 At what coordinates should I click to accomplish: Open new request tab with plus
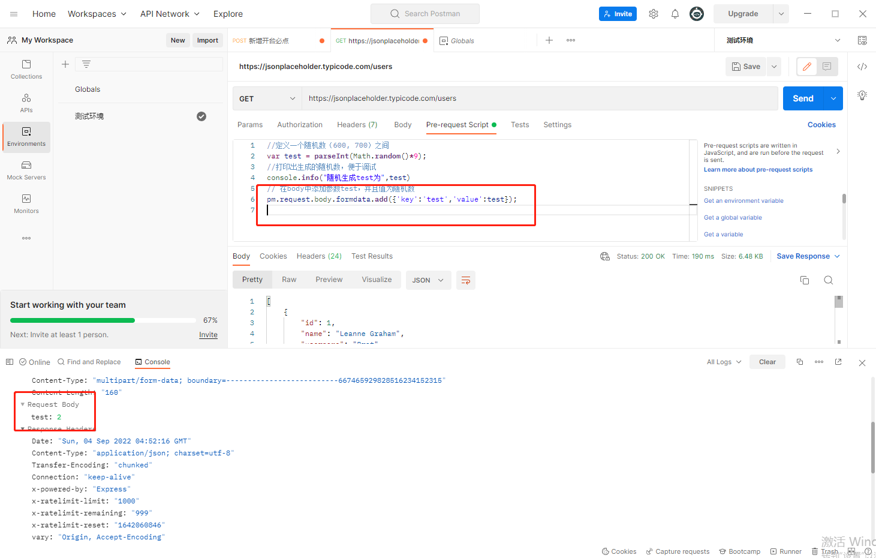pos(549,40)
